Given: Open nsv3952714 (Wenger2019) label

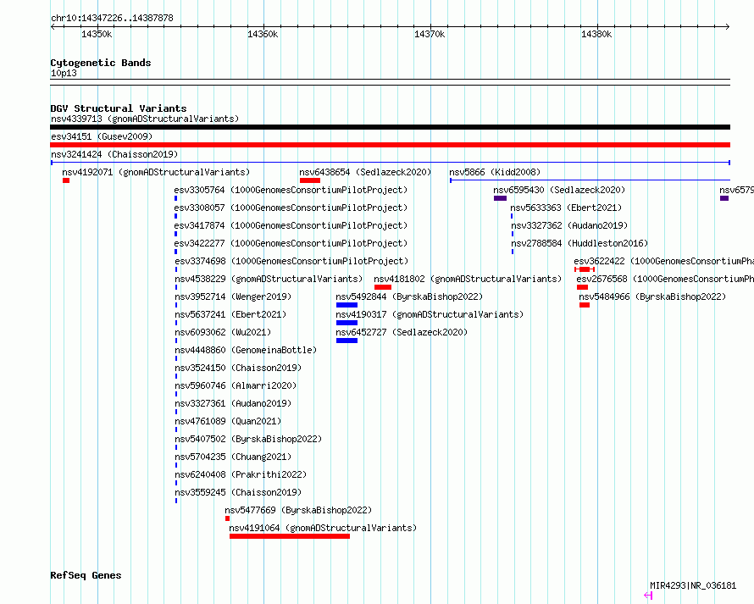Looking at the screenshot, I should (233, 296).
